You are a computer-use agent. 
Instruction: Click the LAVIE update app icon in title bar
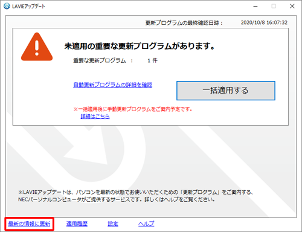[7, 6]
